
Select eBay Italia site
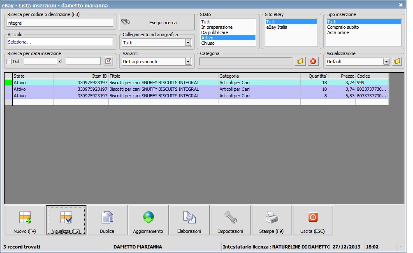pos(291,27)
